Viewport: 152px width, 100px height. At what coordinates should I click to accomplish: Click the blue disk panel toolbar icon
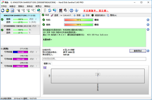[x=12, y=10]
